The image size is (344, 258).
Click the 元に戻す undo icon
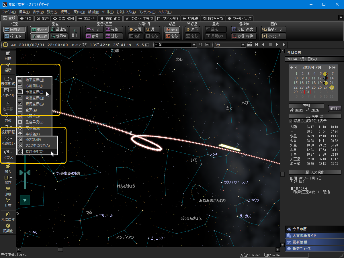point(8,216)
